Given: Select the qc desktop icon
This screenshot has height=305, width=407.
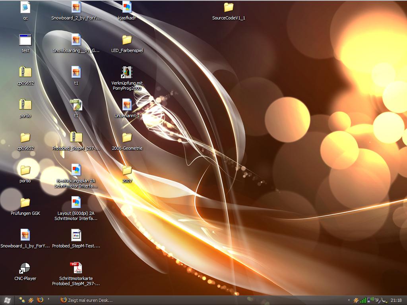Looking at the screenshot, I should [25, 8].
